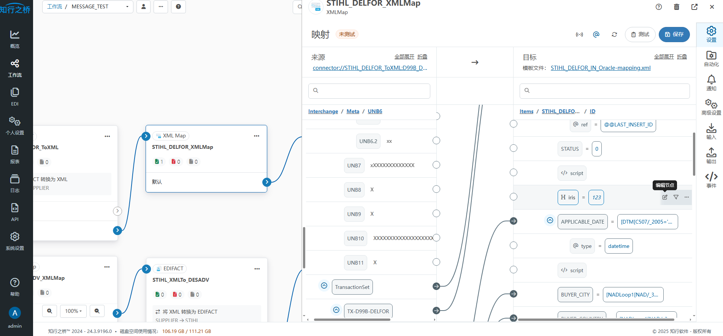Click the admin user avatar
723x336 pixels.
pyautogui.click(x=15, y=313)
